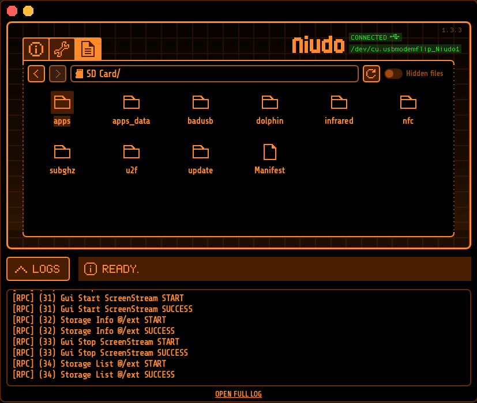The image size is (477, 403).
Task: Click the OPEN FULL LOG link
Action: (239, 394)
